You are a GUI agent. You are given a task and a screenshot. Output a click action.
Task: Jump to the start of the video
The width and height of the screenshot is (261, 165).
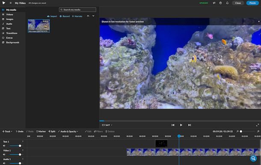click(173, 125)
